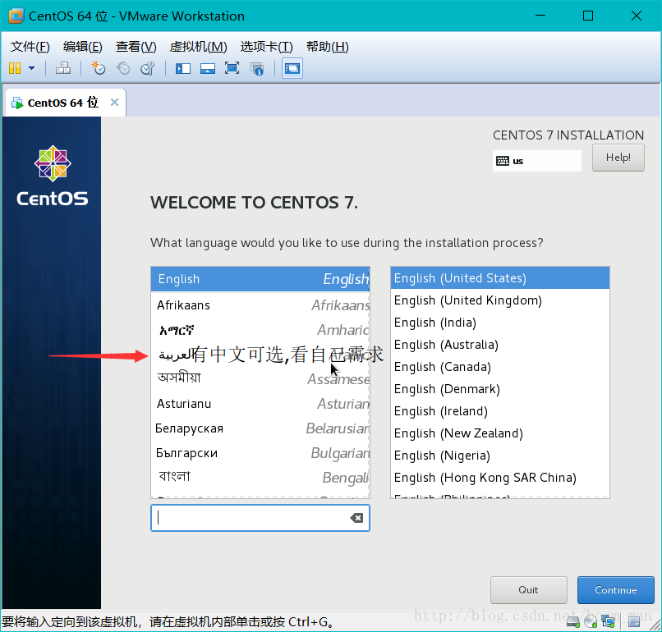Show or hide the library sidebar
The width and height of the screenshot is (662, 632).
[x=183, y=68]
